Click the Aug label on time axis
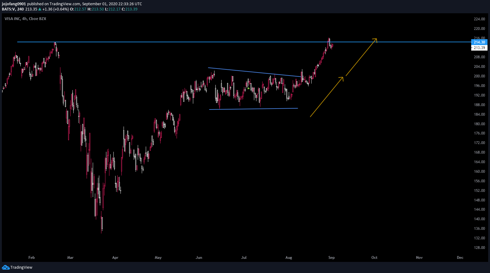Viewport: 490px width, 273px height. click(x=289, y=258)
